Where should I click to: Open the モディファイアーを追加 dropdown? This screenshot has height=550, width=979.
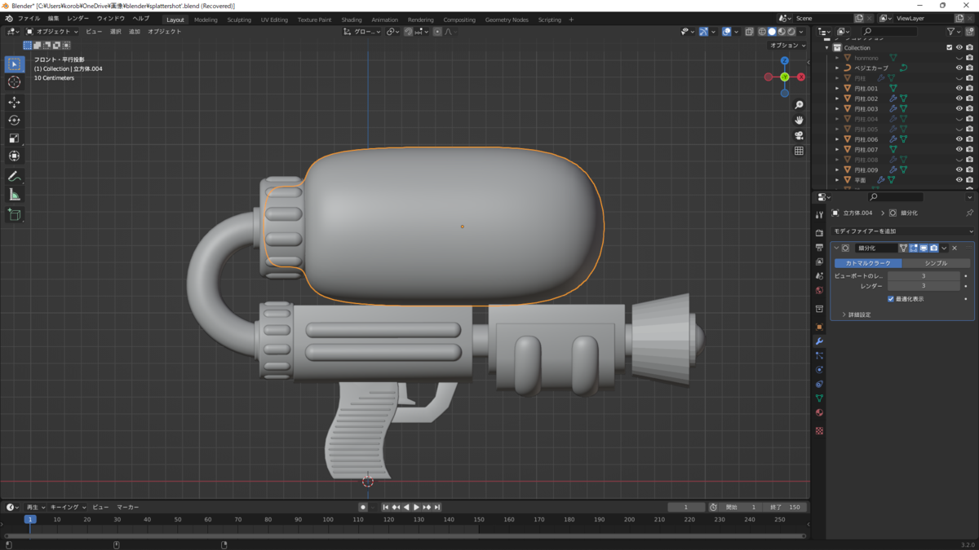coord(901,231)
